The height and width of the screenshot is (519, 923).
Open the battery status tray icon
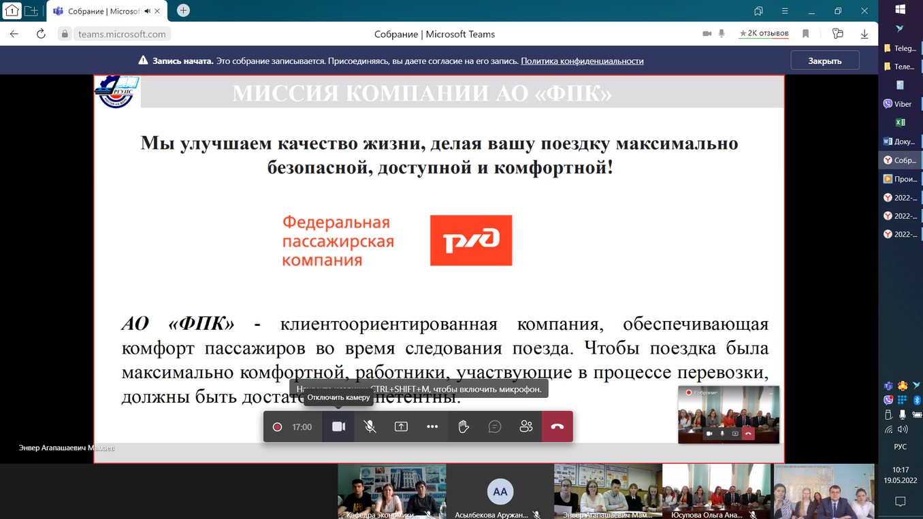point(916,415)
